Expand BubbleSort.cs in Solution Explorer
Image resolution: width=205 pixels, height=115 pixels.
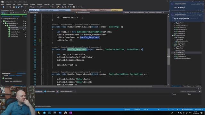174,28
